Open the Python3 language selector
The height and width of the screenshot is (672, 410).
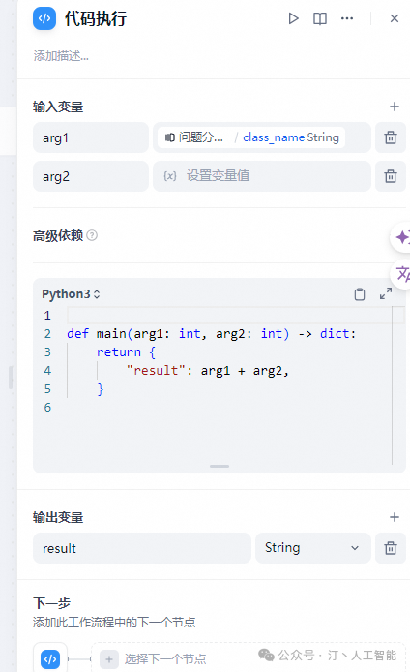tap(71, 294)
